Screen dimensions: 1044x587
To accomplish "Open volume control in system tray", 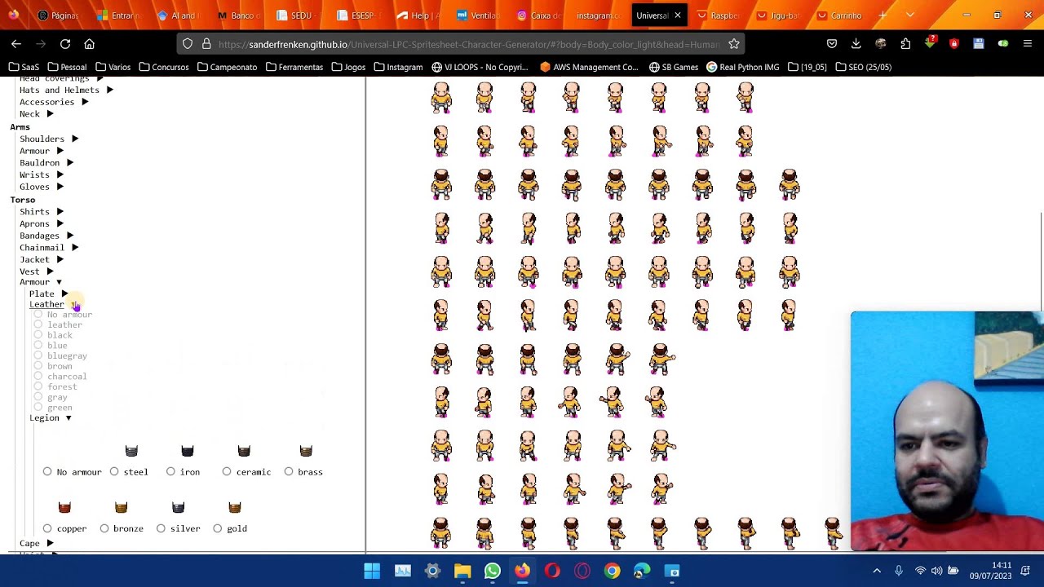I will click(936, 571).
